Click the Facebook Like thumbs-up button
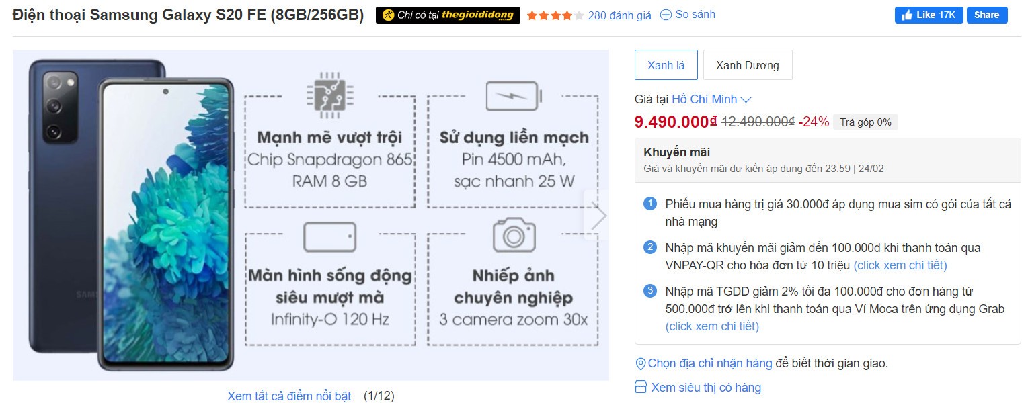Image resolution: width=1026 pixels, height=403 pixels. [x=929, y=15]
